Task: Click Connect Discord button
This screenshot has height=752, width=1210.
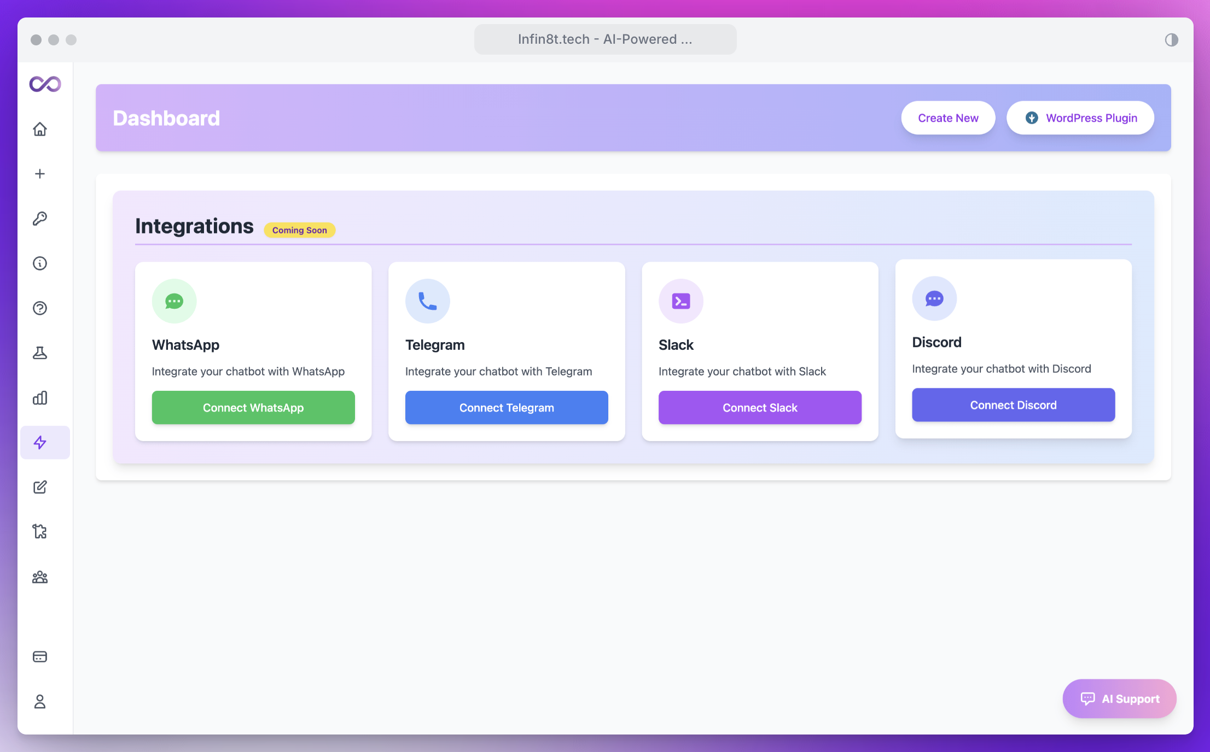Action: pyautogui.click(x=1013, y=405)
